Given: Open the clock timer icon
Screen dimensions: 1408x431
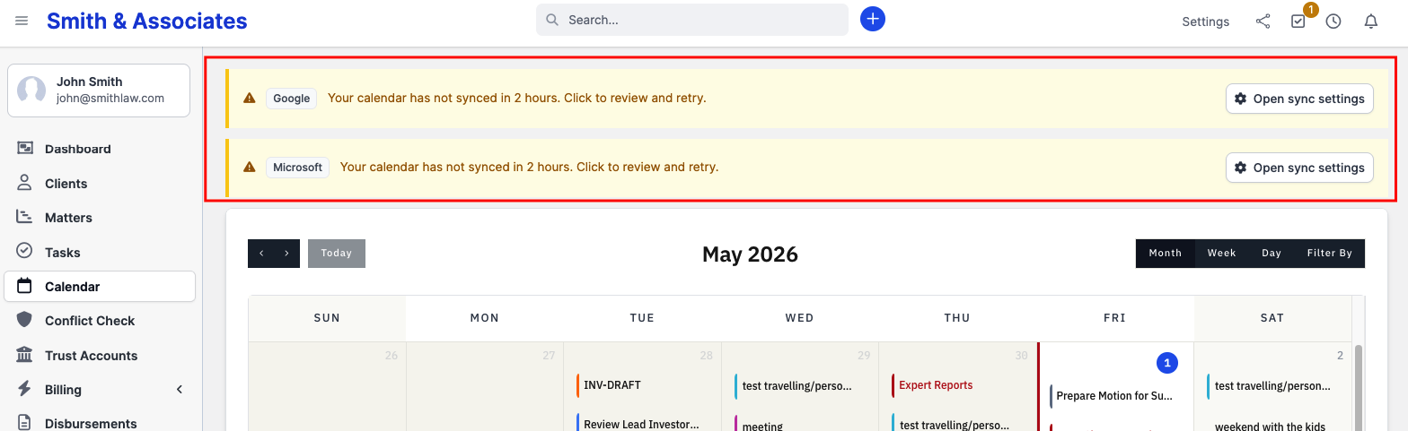Looking at the screenshot, I should (1333, 21).
